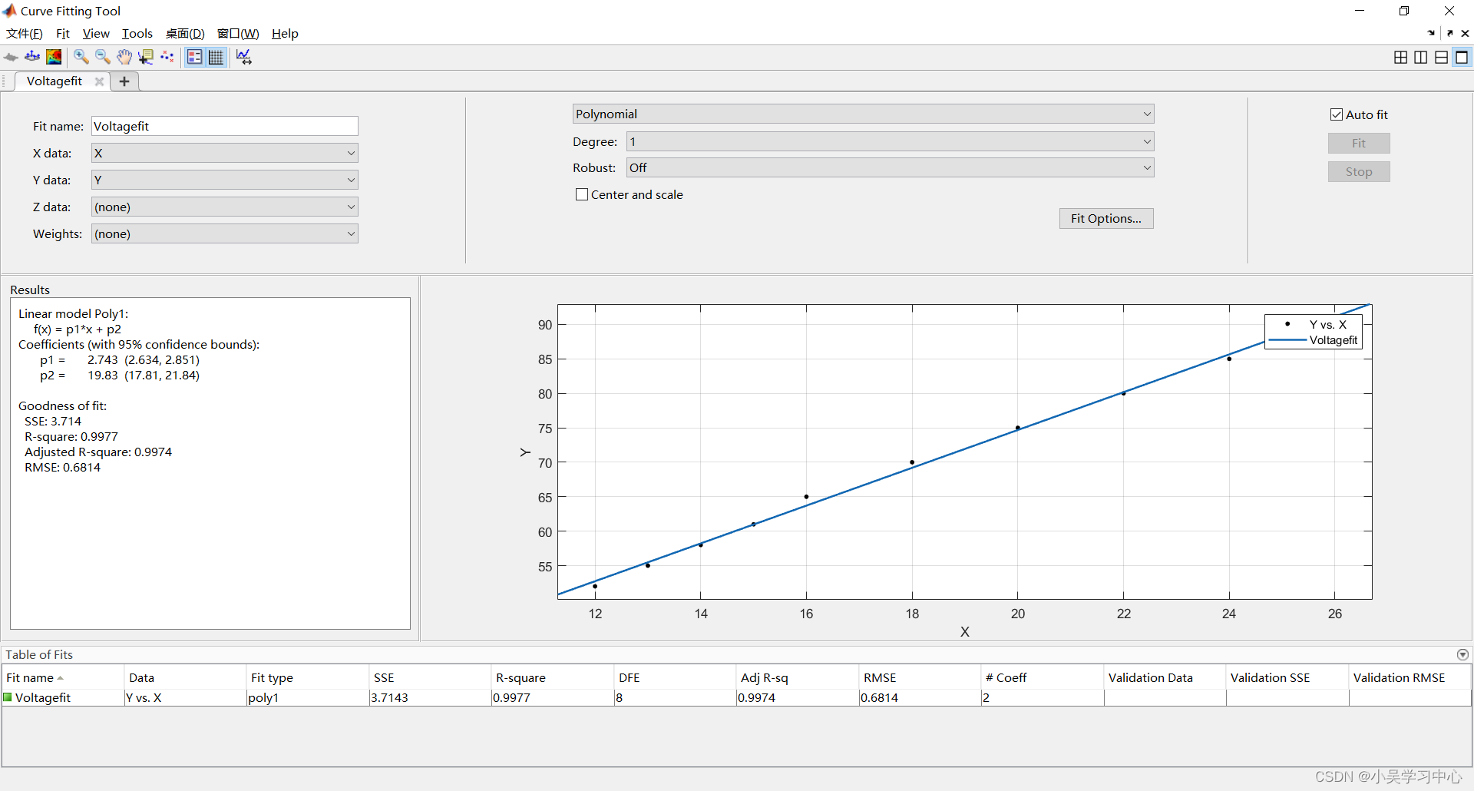Screen dimensions: 1474x791
Task: Add a new fit tab with plus
Action: pos(124,81)
